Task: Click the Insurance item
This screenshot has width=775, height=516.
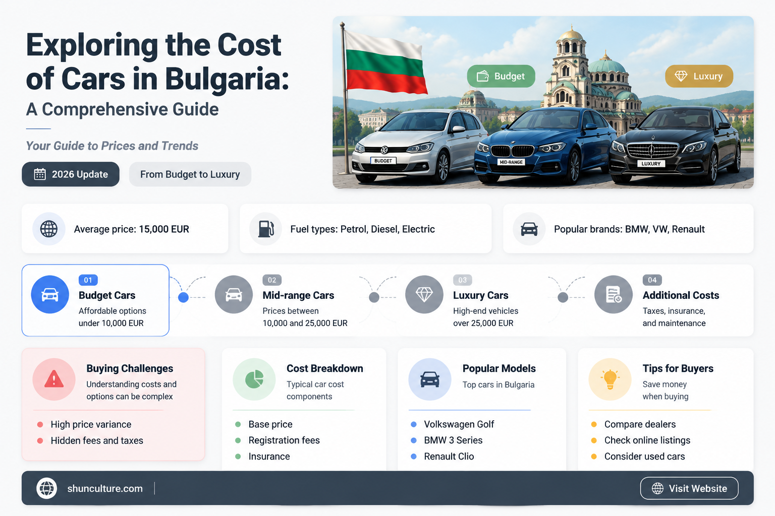Action: 269,457
